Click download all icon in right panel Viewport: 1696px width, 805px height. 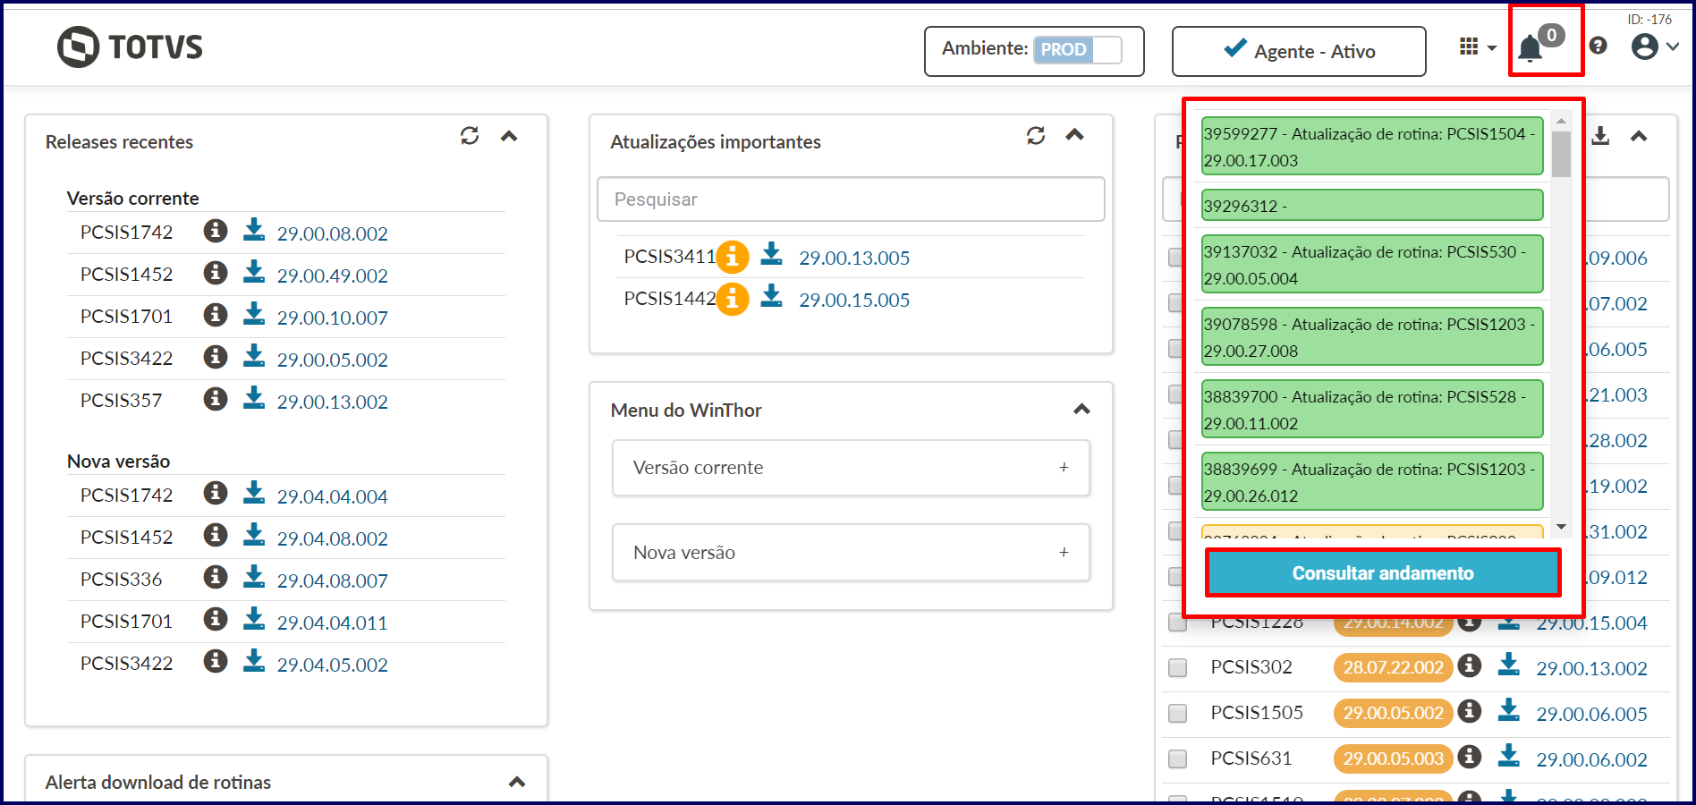tap(1600, 136)
